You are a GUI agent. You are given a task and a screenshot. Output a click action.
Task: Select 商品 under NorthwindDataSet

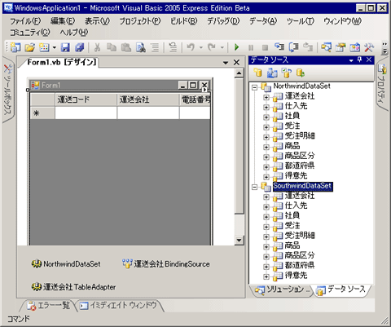292,146
